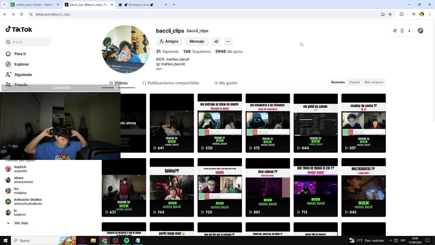Open the Chrome profile Pikachu avatar
This screenshot has height=245, width=435.
(x=422, y=14)
